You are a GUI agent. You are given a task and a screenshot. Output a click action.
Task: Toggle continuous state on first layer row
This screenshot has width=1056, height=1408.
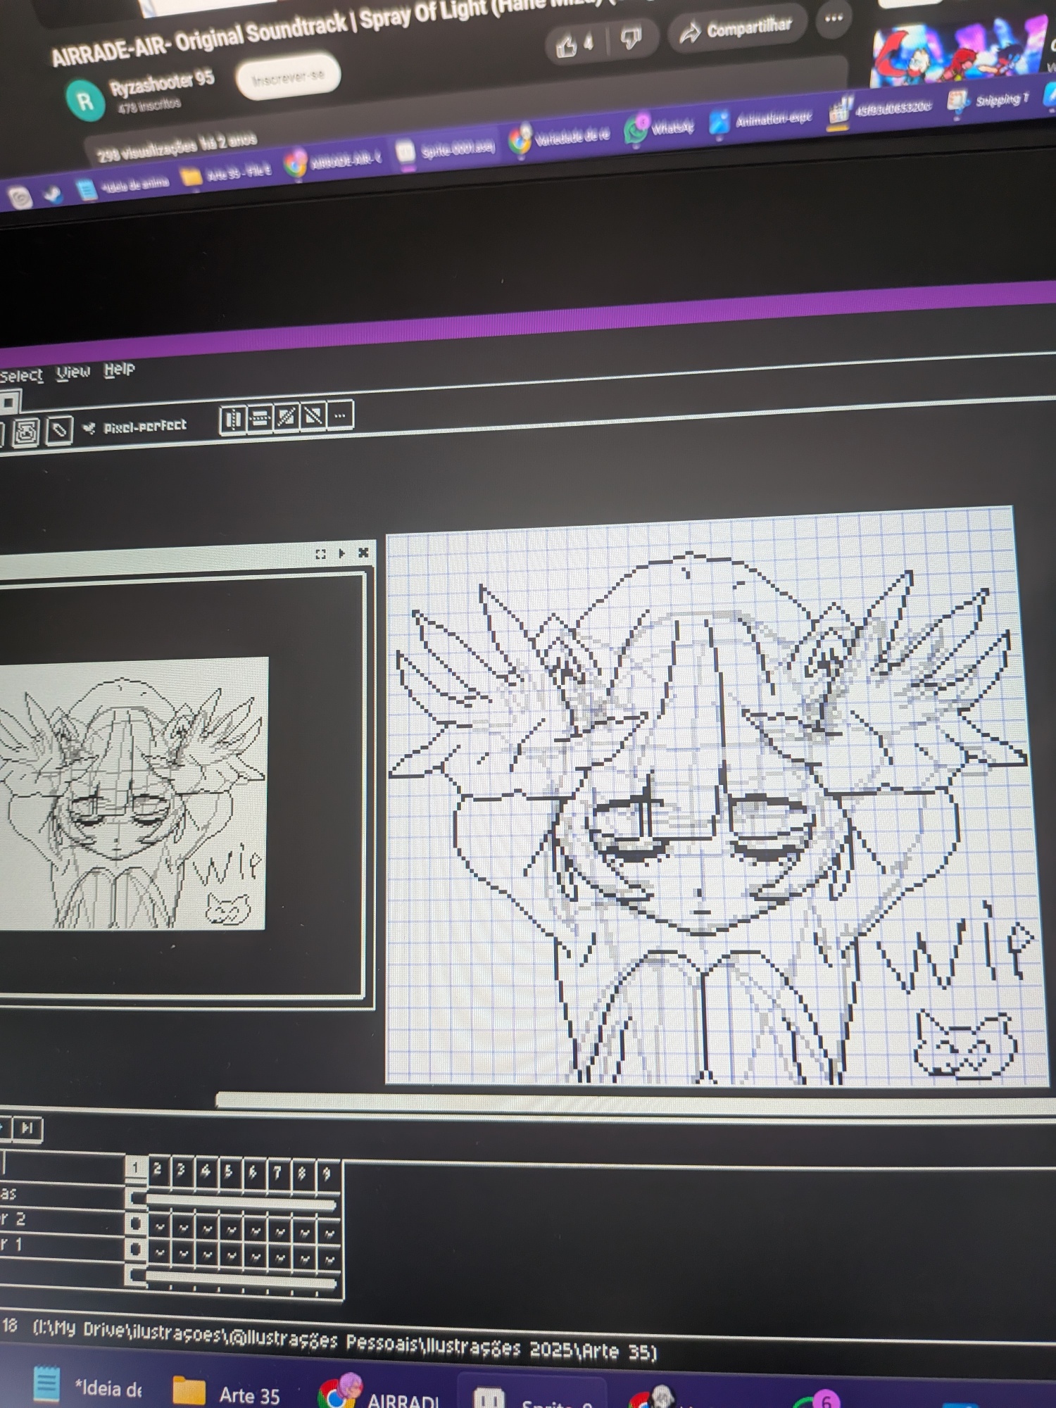click(136, 1250)
